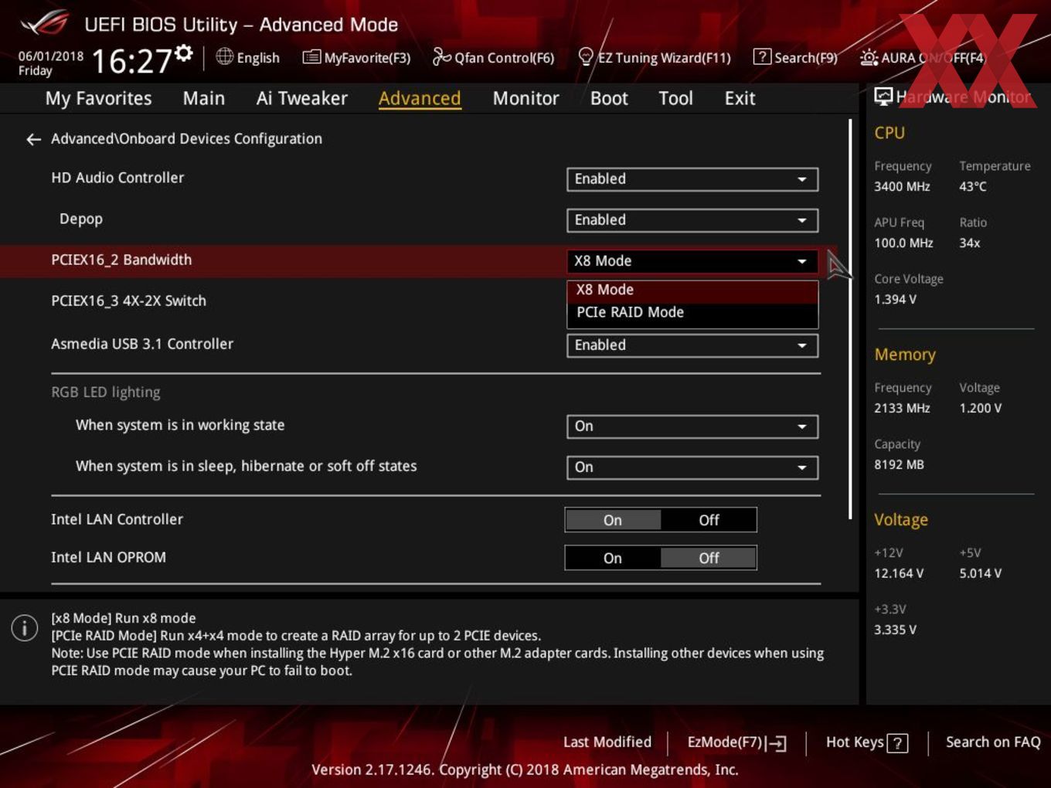Open the working state RGB dropdown
This screenshot has width=1051, height=788.
click(692, 426)
